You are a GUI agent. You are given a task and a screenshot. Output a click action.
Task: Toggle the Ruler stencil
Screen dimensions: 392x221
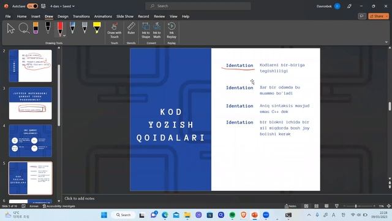point(131,28)
